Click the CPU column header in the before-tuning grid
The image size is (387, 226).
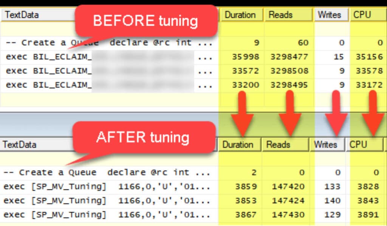[368, 15]
